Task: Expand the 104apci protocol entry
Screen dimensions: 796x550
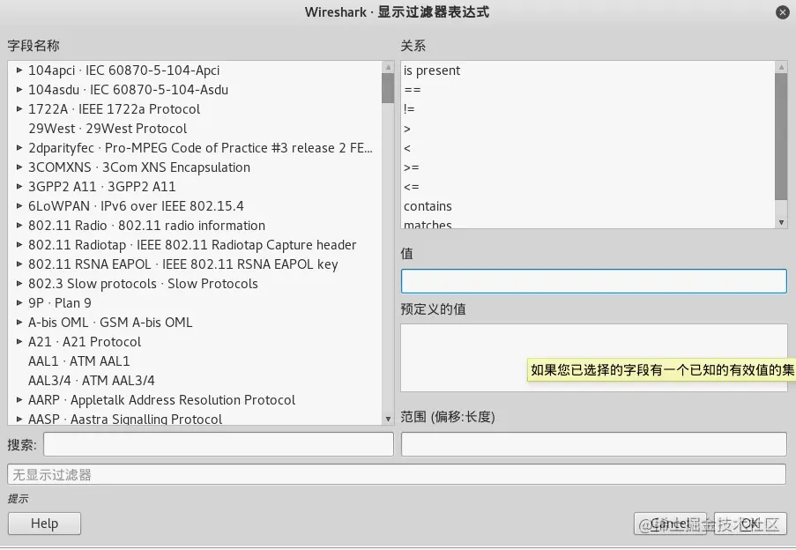Action: [x=19, y=70]
